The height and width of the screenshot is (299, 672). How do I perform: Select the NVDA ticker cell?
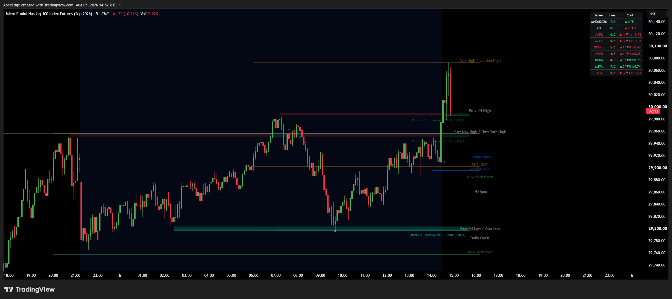point(599,60)
